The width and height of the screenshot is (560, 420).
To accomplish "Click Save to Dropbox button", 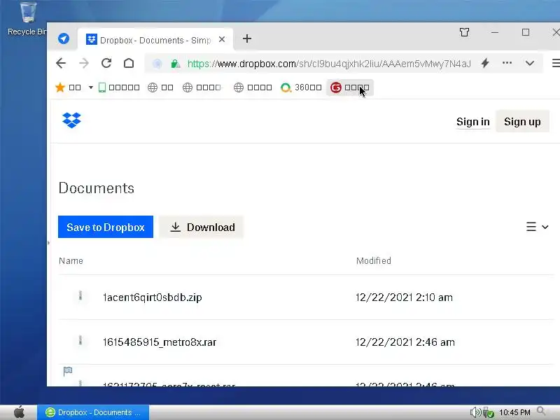I will click(106, 227).
